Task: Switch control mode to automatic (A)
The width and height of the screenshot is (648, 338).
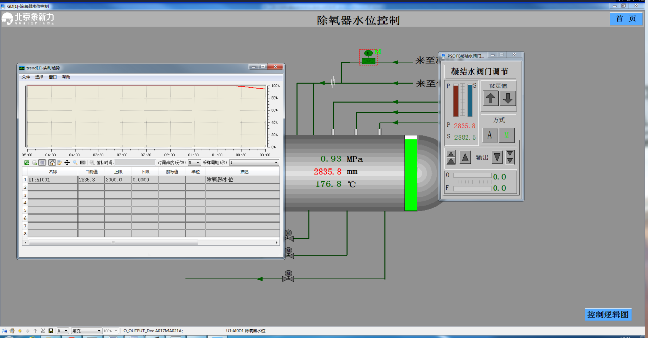Action: pyautogui.click(x=490, y=135)
